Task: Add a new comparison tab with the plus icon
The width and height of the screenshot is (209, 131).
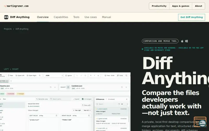Action: 11,81
